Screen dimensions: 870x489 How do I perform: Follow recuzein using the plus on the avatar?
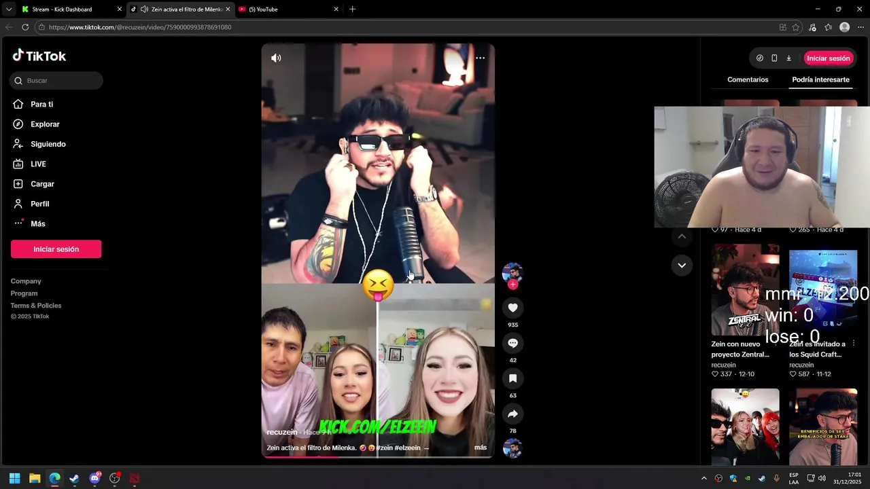(512, 285)
